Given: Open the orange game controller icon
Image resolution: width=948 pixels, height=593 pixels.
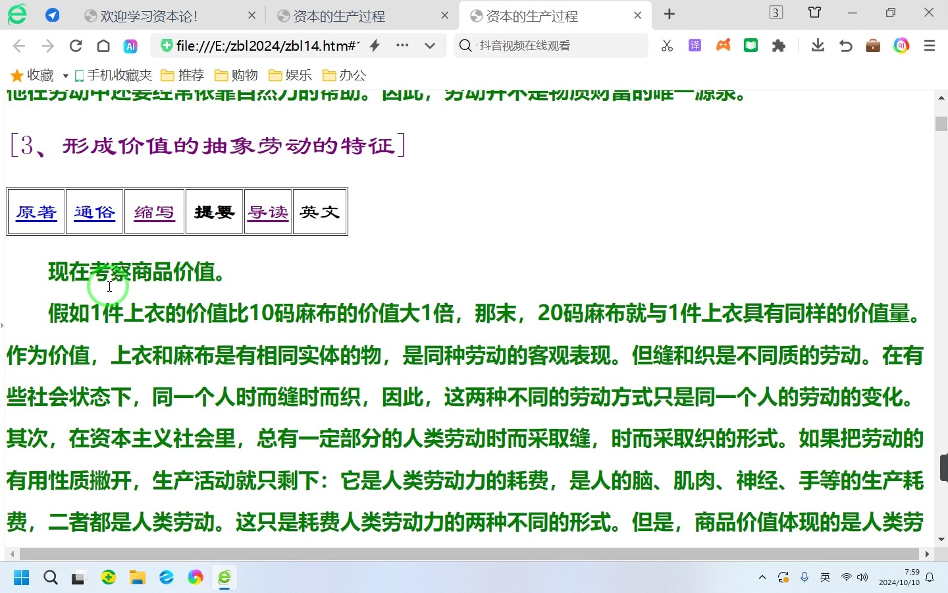Looking at the screenshot, I should 724,45.
